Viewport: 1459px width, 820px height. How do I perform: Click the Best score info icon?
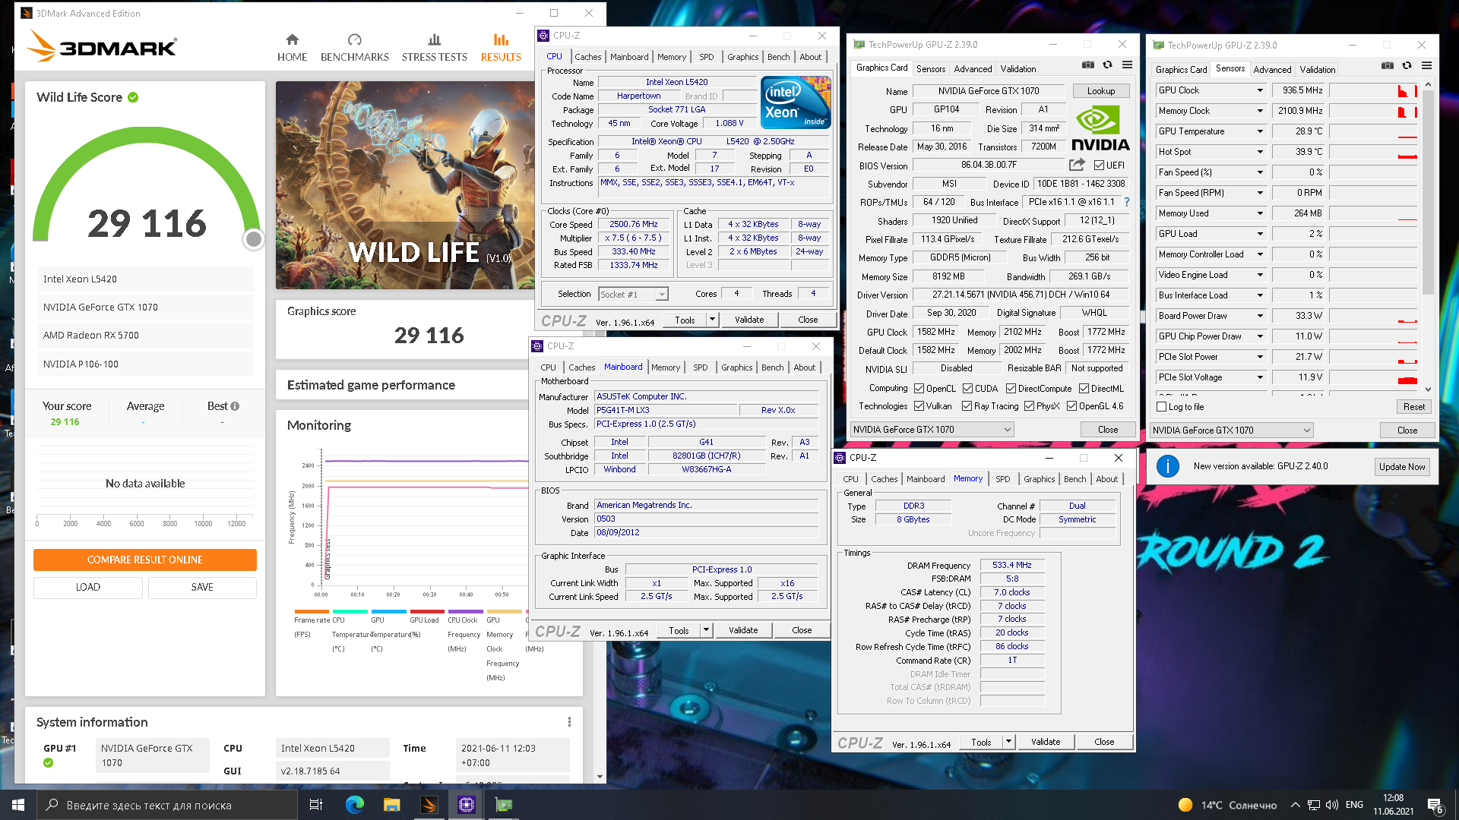pos(235,406)
